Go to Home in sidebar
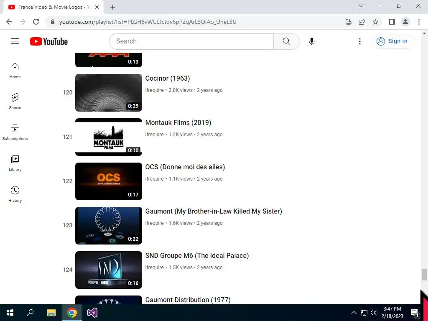This screenshot has width=428, height=321. tap(15, 71)
